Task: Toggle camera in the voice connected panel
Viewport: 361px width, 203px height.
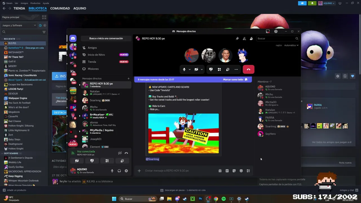Action: [x=77, y=161]
